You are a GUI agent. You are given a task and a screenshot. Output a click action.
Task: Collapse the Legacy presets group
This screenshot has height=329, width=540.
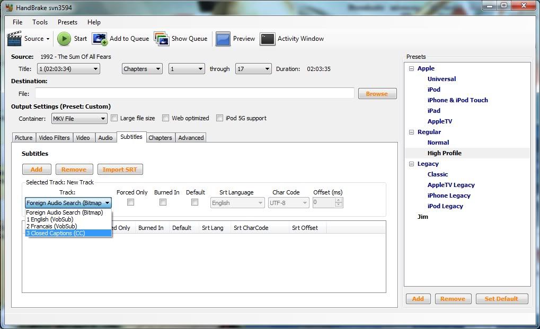pos(411,164)
